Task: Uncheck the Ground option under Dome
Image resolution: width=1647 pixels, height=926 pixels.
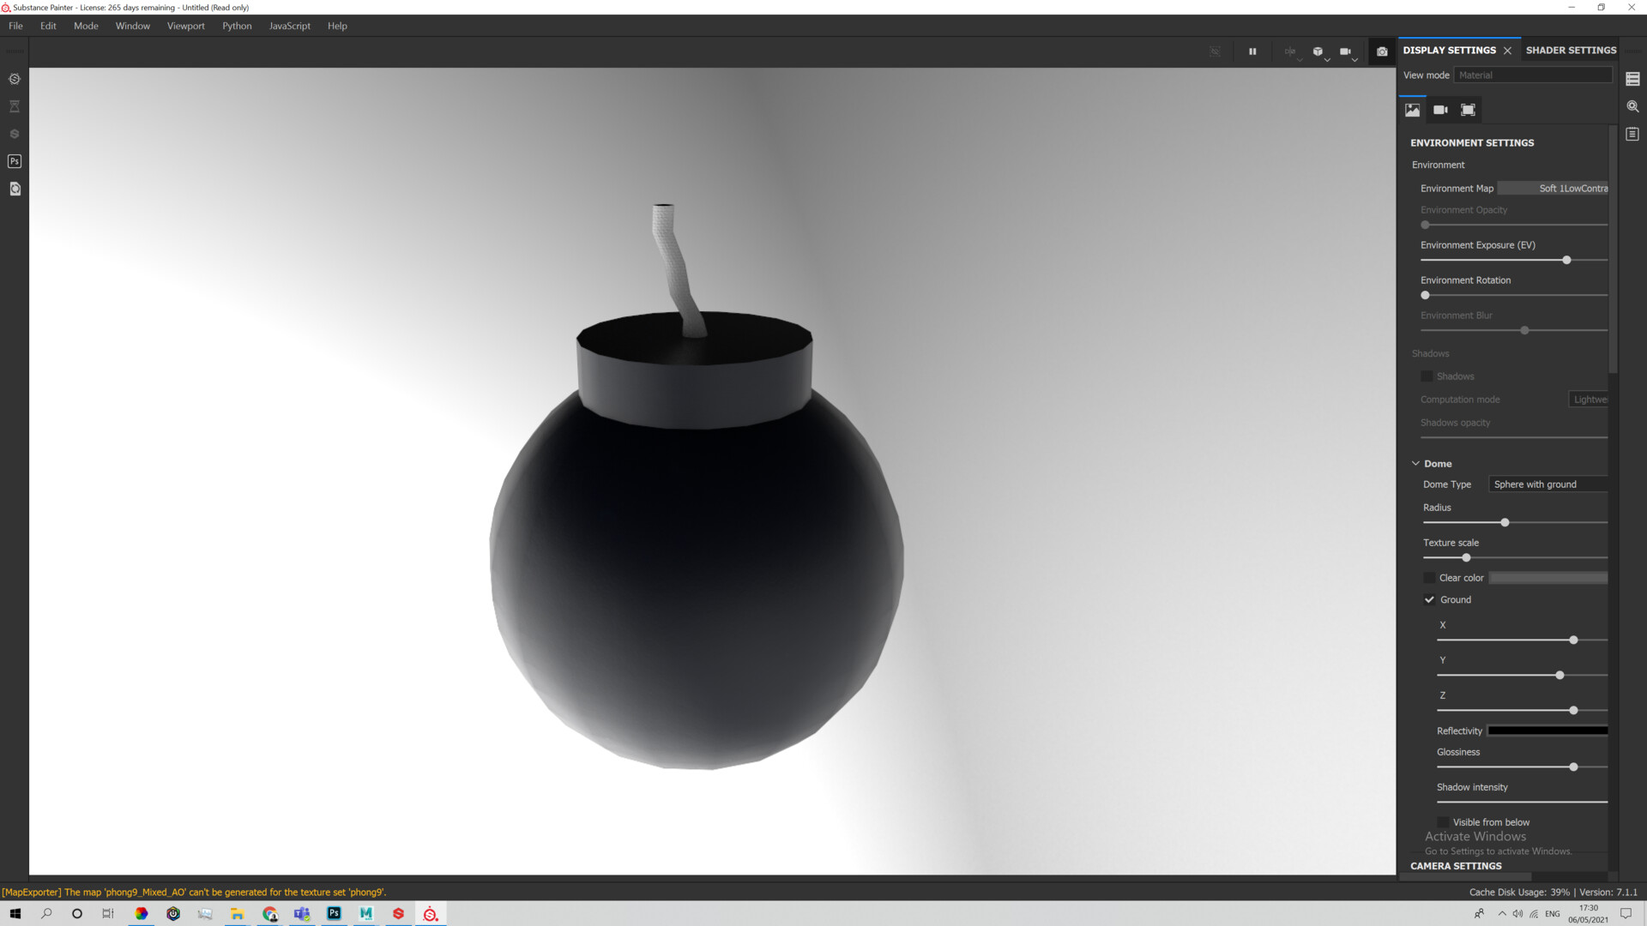Action: (1429, 599)
